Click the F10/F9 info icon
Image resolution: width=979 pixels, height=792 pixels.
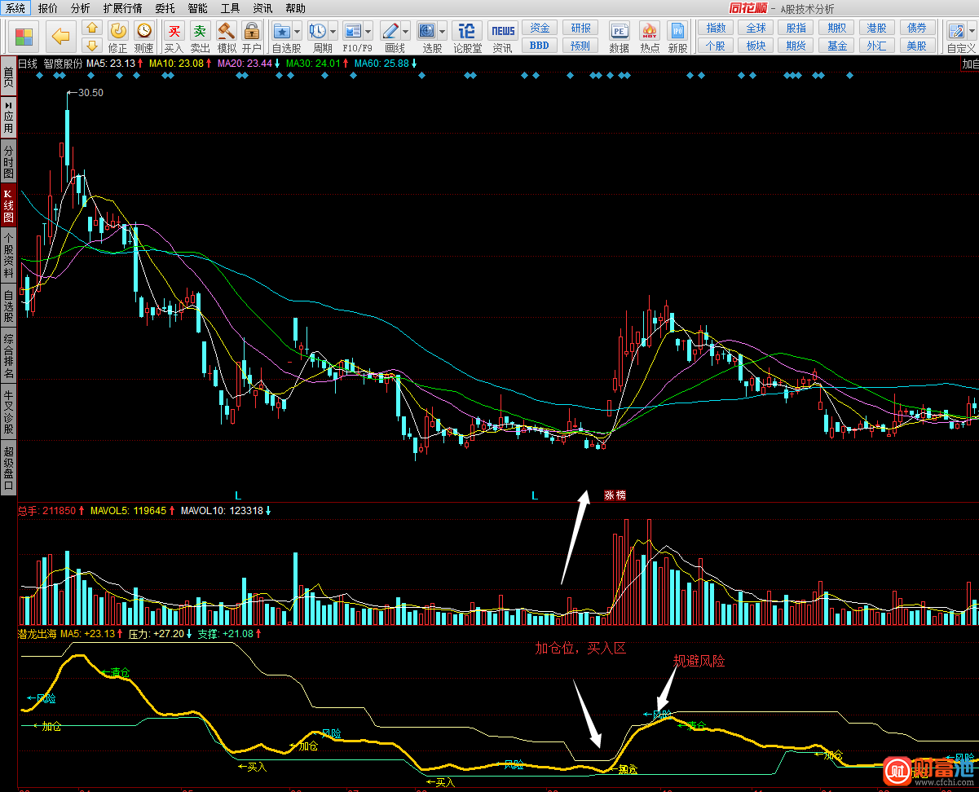[353, 31]
